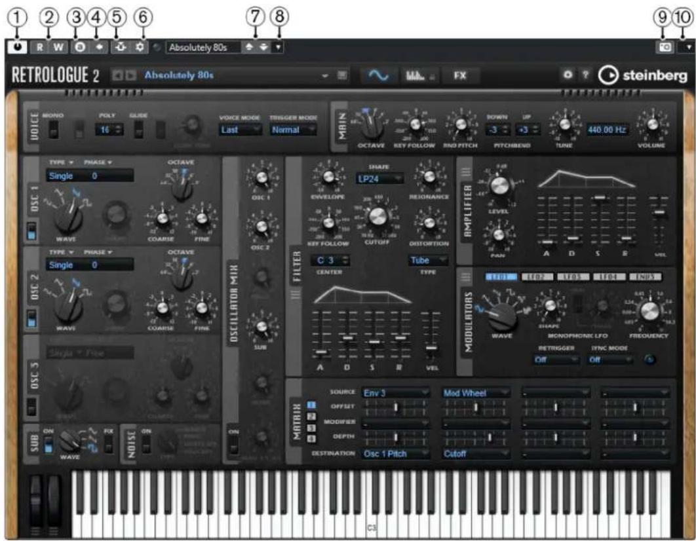The height and width of the screenshot is (541, 696).
Task: Activate side-chain input icon
Action: (x=120, y=47)
